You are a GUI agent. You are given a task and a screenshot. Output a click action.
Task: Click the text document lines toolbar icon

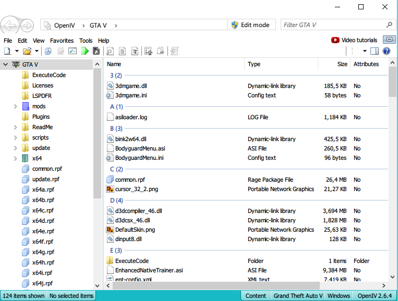coord(123,51)
